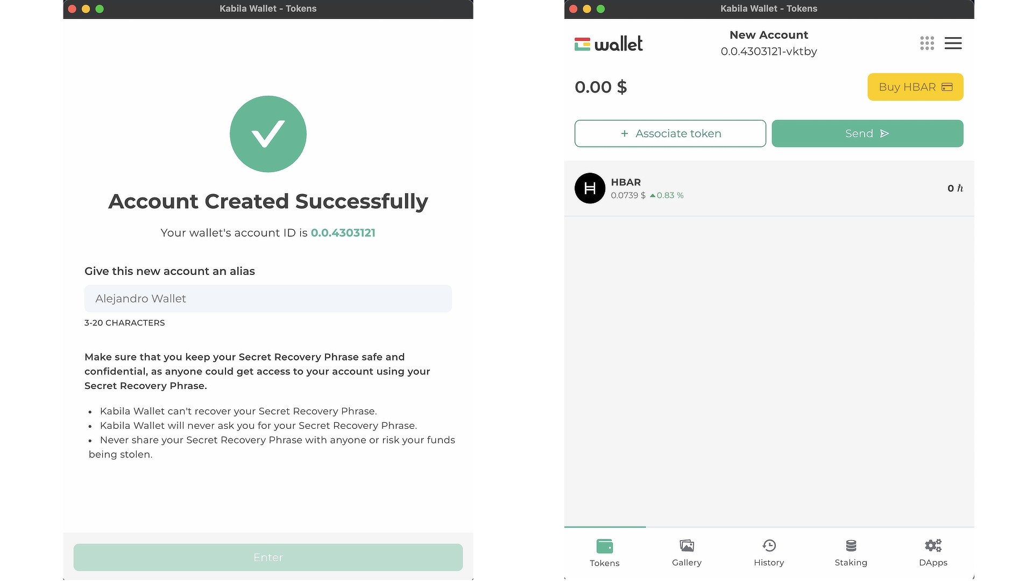Click the account ID 0.0.4303121 link
This screenshot has height=581, width=1033.
tap(343, 233)
